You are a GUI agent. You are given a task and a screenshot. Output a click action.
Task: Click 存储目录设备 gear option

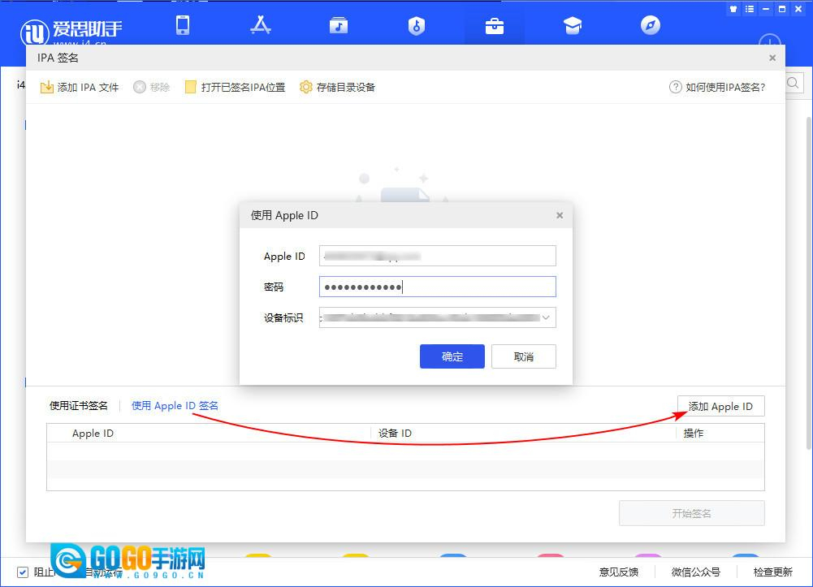click(x=337, y=87)
